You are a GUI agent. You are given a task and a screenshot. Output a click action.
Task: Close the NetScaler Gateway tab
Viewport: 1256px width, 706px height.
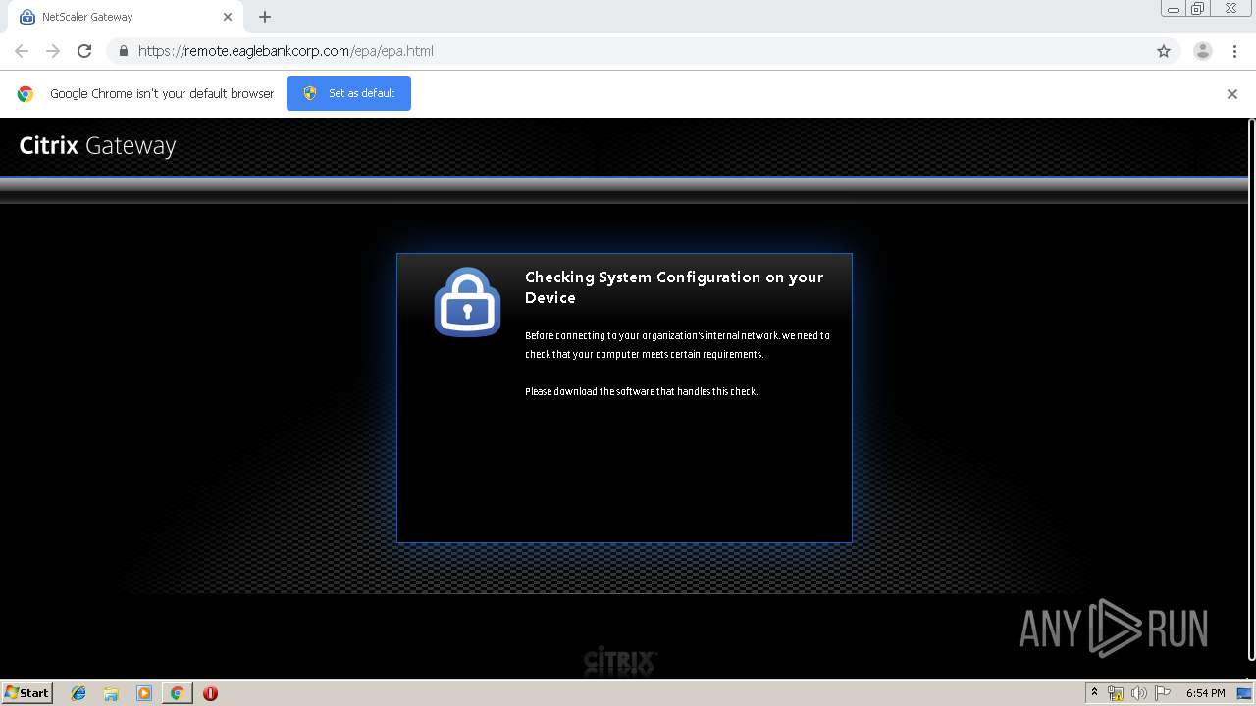click(227, 17)
